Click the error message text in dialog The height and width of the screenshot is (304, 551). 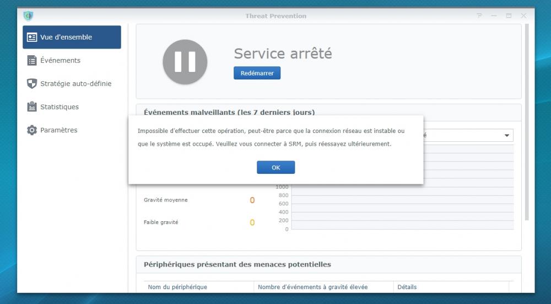271,137
